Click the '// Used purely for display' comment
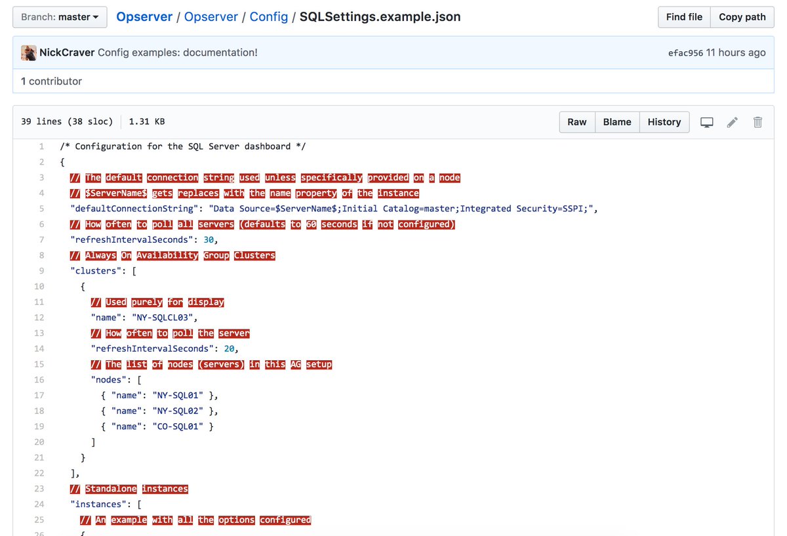This screenshot has width=787, height=536. coord(157,302)
